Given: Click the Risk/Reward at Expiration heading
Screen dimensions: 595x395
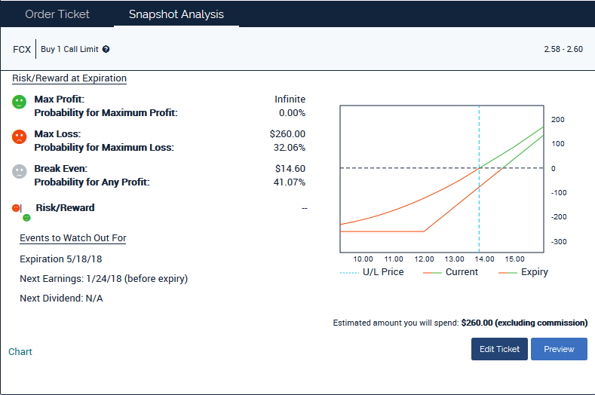Looking at the screenshot, I should coord(69,78).
